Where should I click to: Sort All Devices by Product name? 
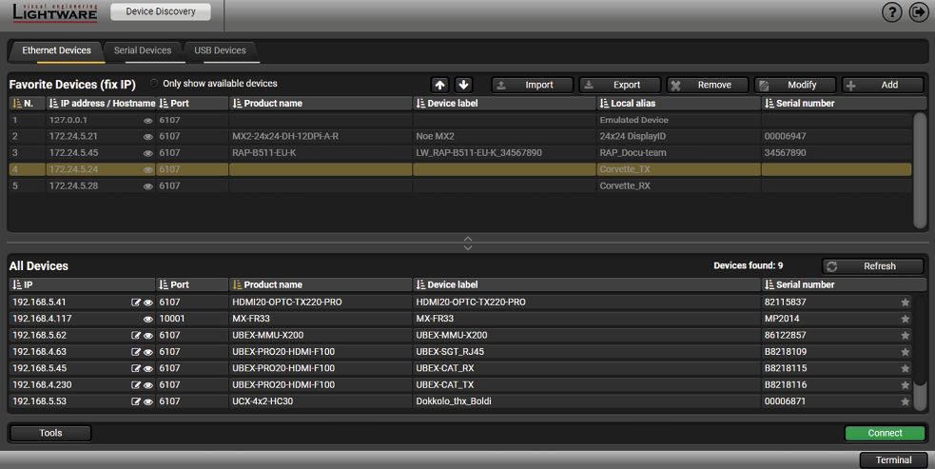point(321,284)
